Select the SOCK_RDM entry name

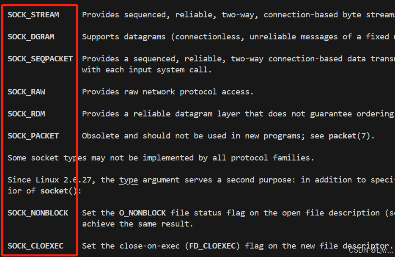coord(26,114)
